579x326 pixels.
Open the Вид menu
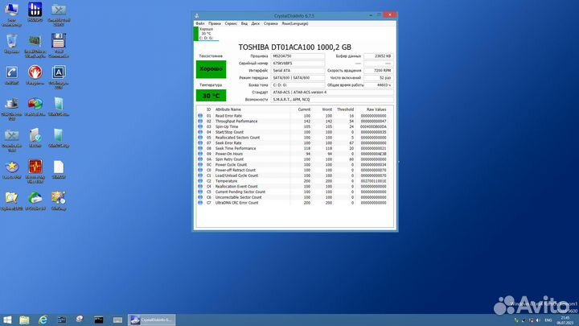[x=244, y=23]
